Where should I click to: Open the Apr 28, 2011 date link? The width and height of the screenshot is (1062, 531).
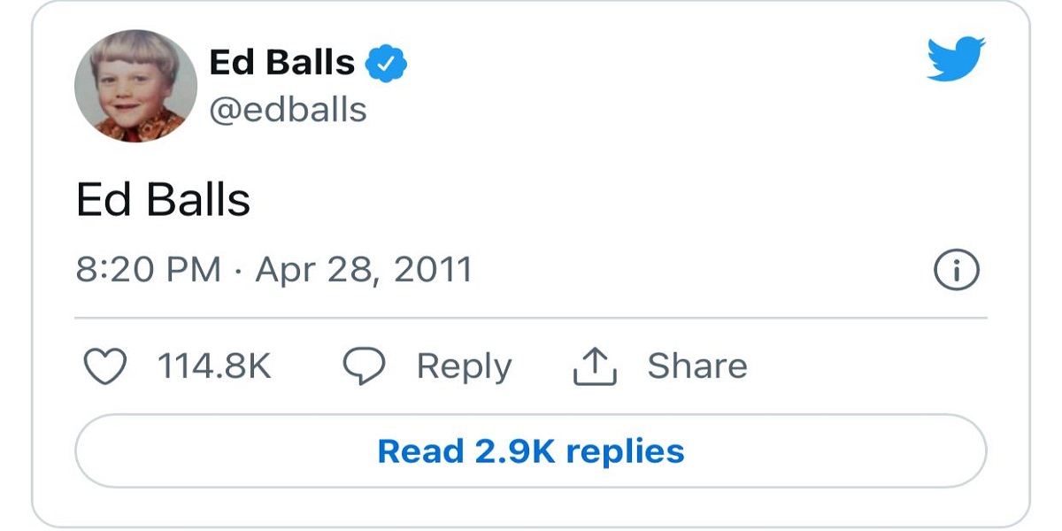[x=364, y=269]
